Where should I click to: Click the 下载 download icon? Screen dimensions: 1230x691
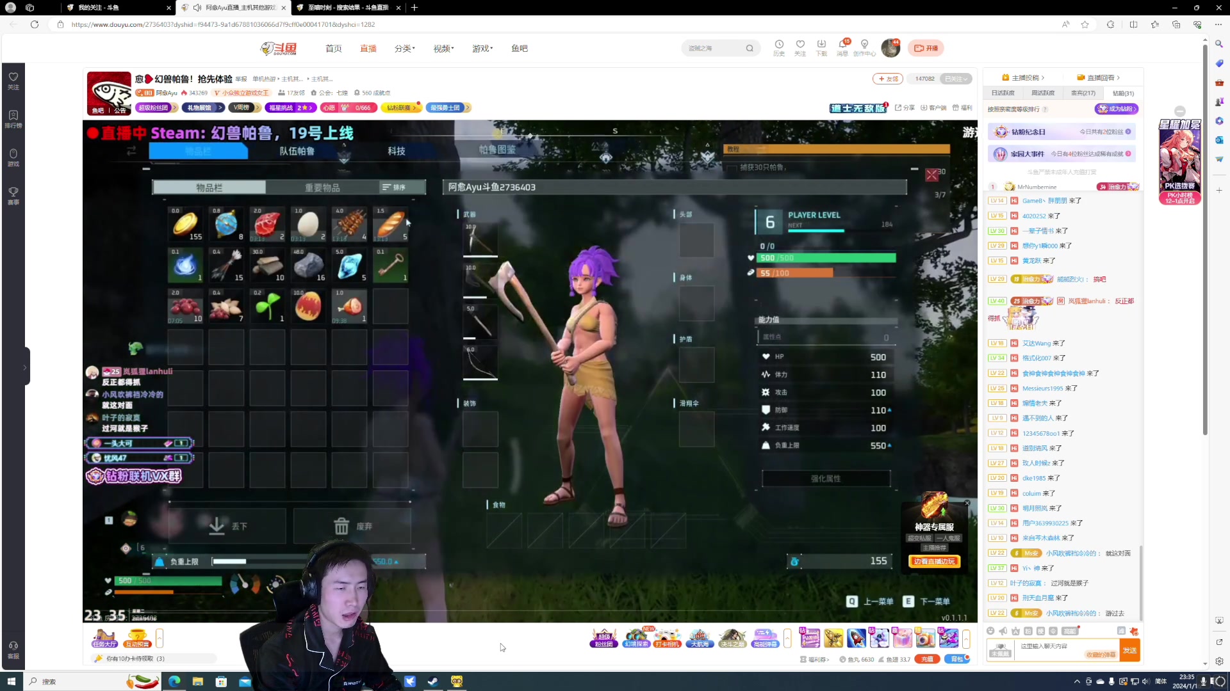(821, 48)
